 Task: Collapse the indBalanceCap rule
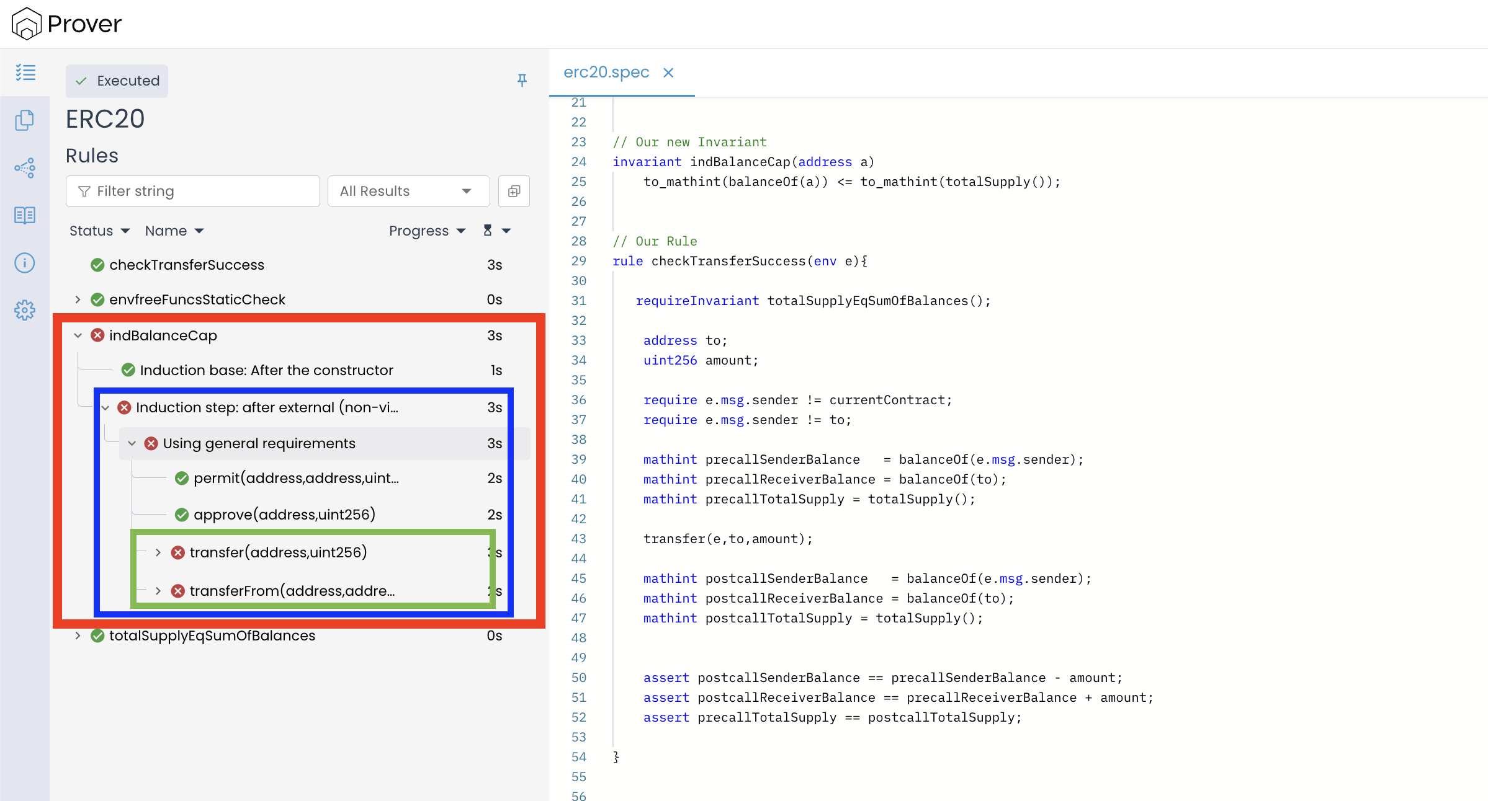[78, 335]
